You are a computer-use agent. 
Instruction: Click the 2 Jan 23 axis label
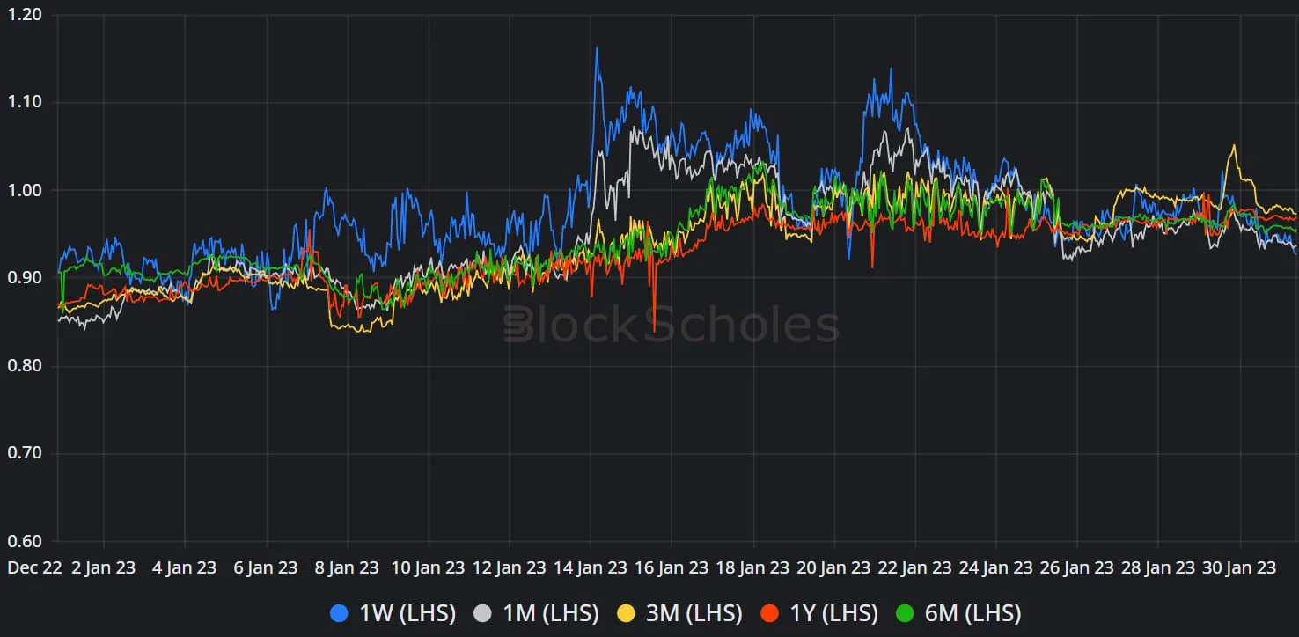click(x=103, y=567)
